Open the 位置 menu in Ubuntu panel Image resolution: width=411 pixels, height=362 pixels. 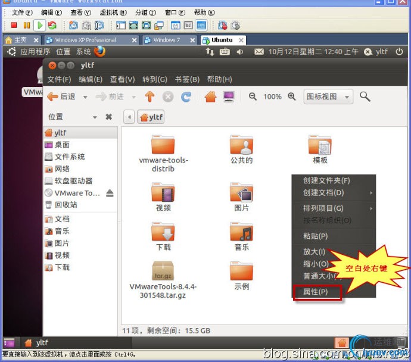pos(63,52)
